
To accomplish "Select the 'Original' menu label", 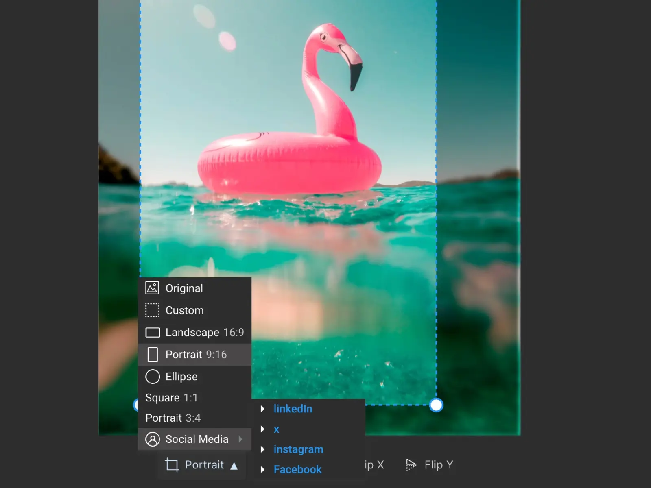I will pyautogui.click(x=184, y=288).
